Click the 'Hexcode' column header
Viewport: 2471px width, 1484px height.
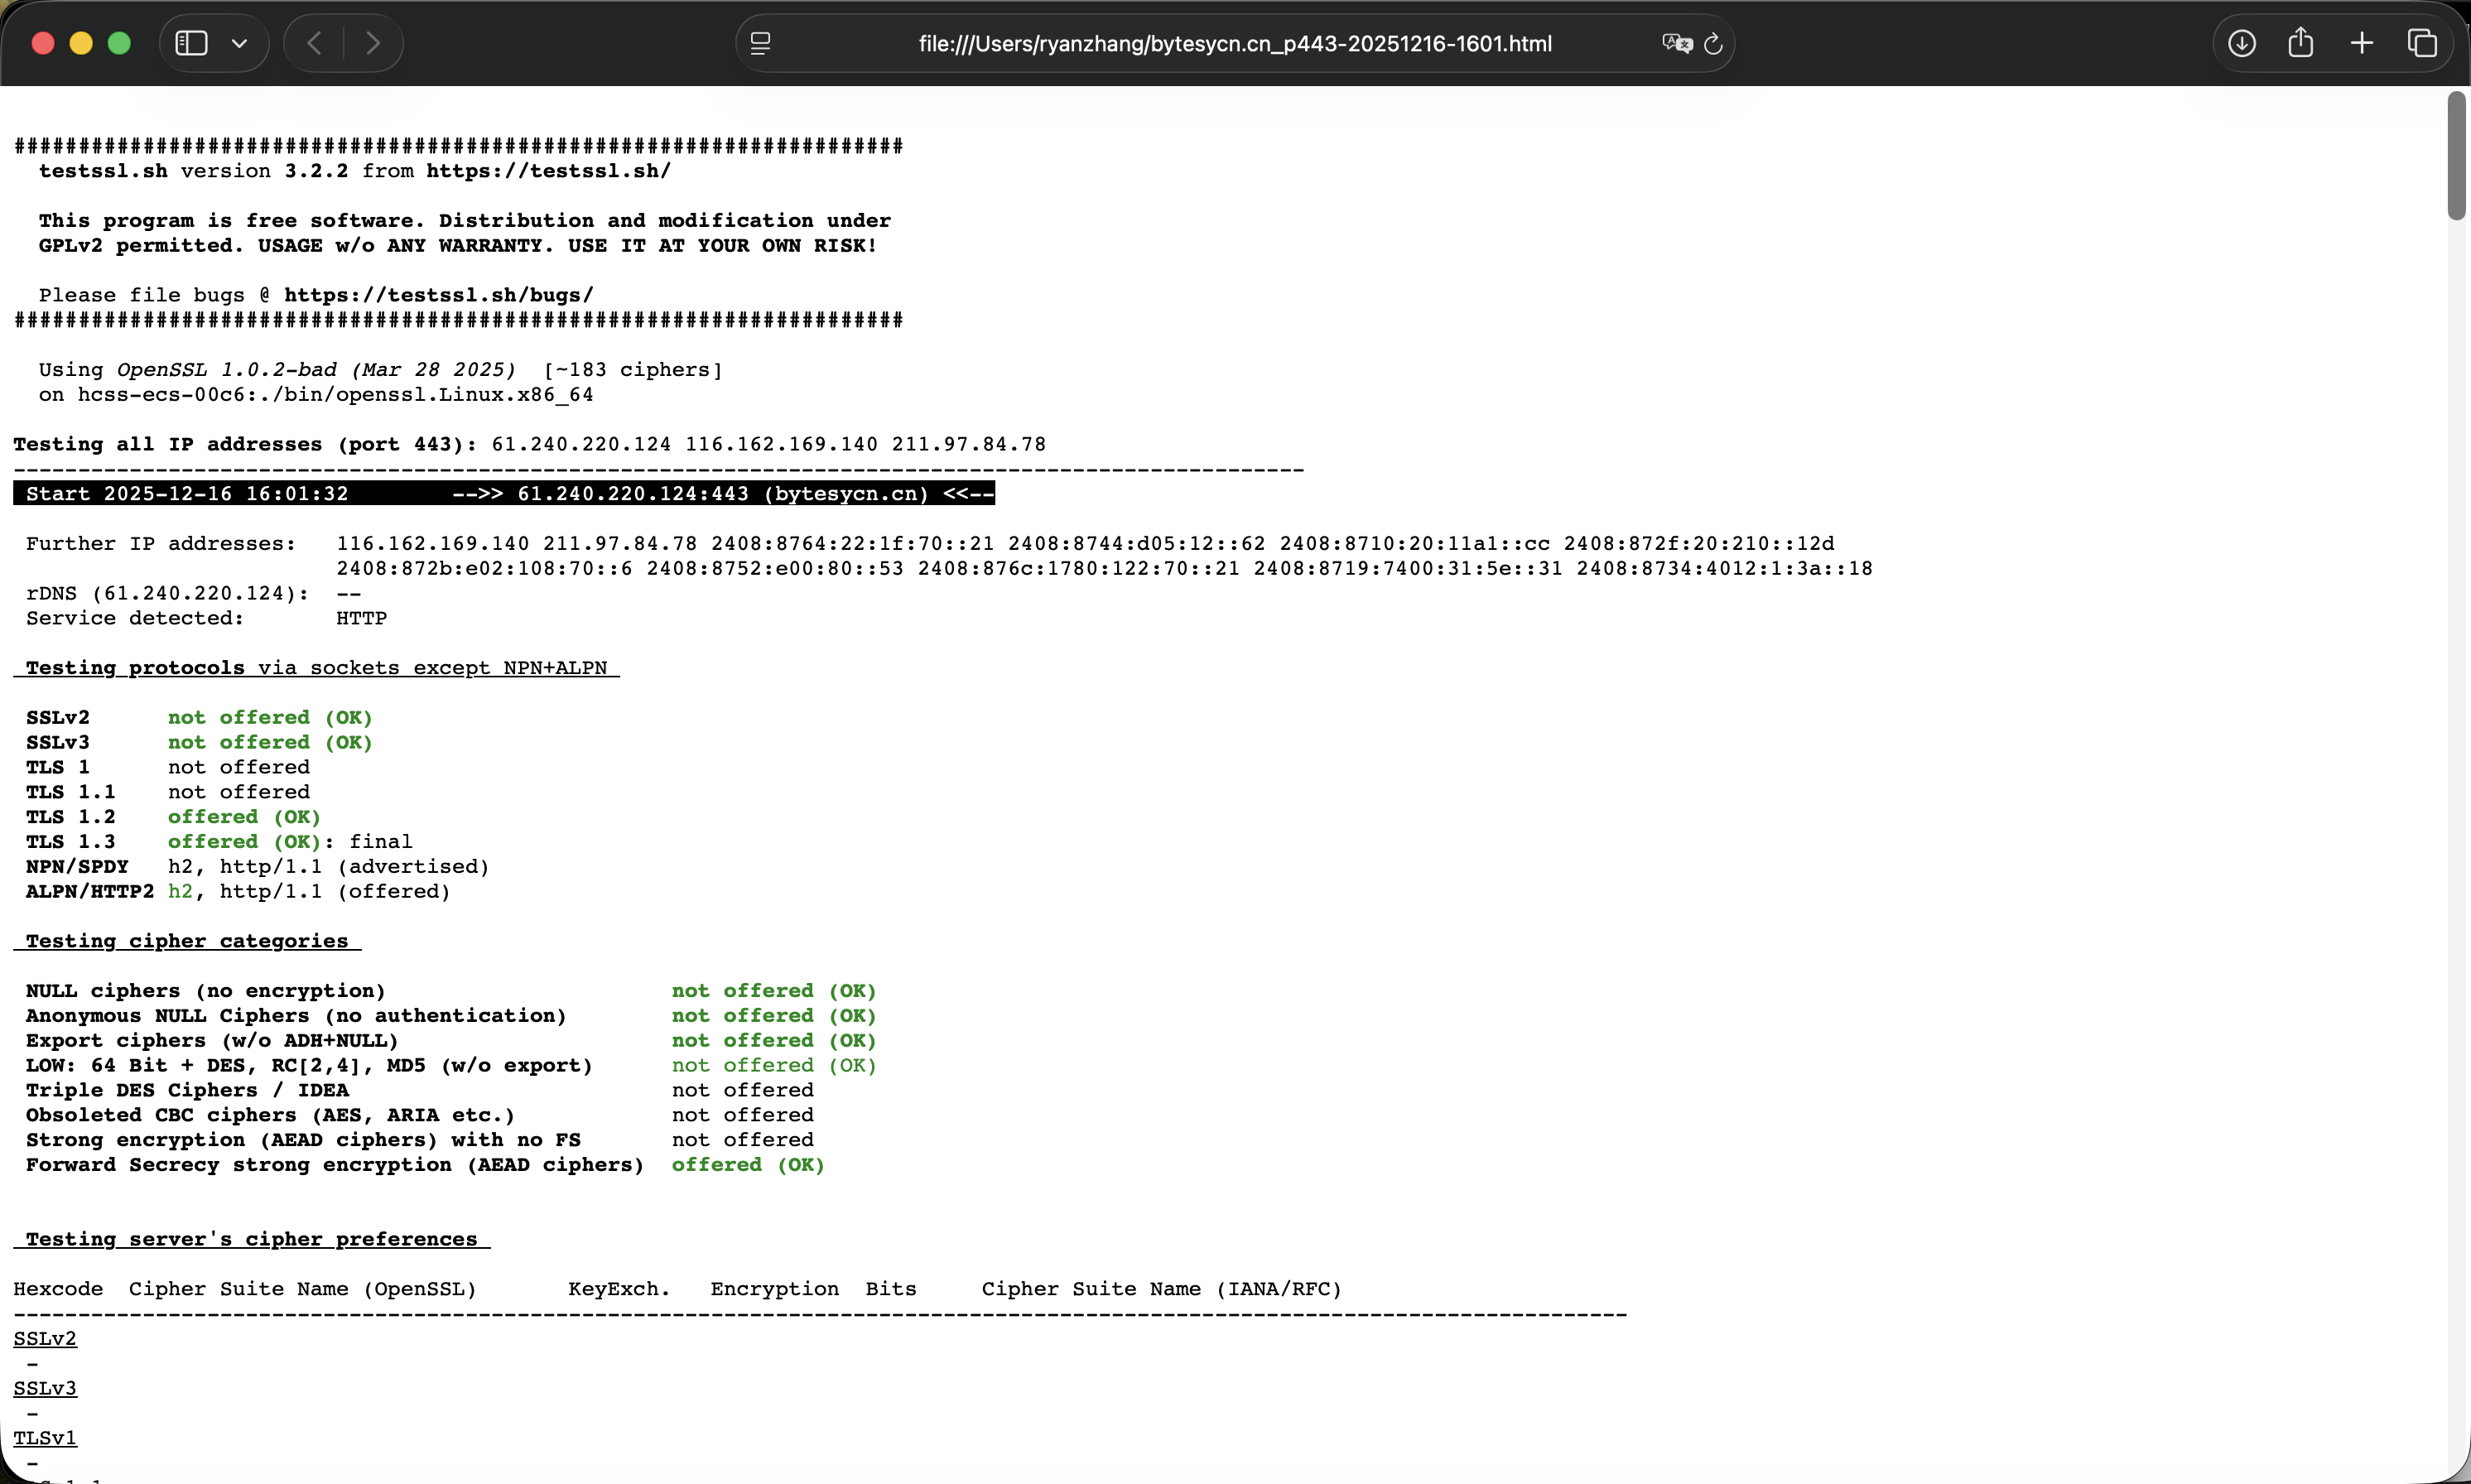tap(58, 1289)
